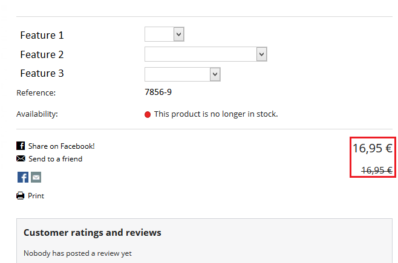This screenshot has width=398, height=263.
Task: Expand the Feature 3 dropdown arrow
Action: (x=215, y=74)
